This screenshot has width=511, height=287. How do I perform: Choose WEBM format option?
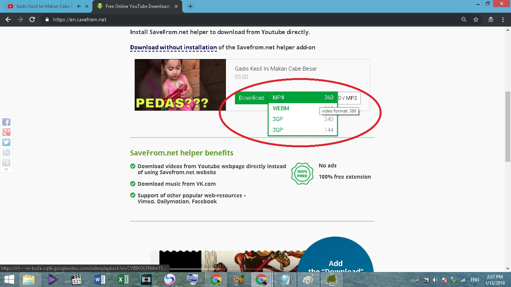(303, 108)
